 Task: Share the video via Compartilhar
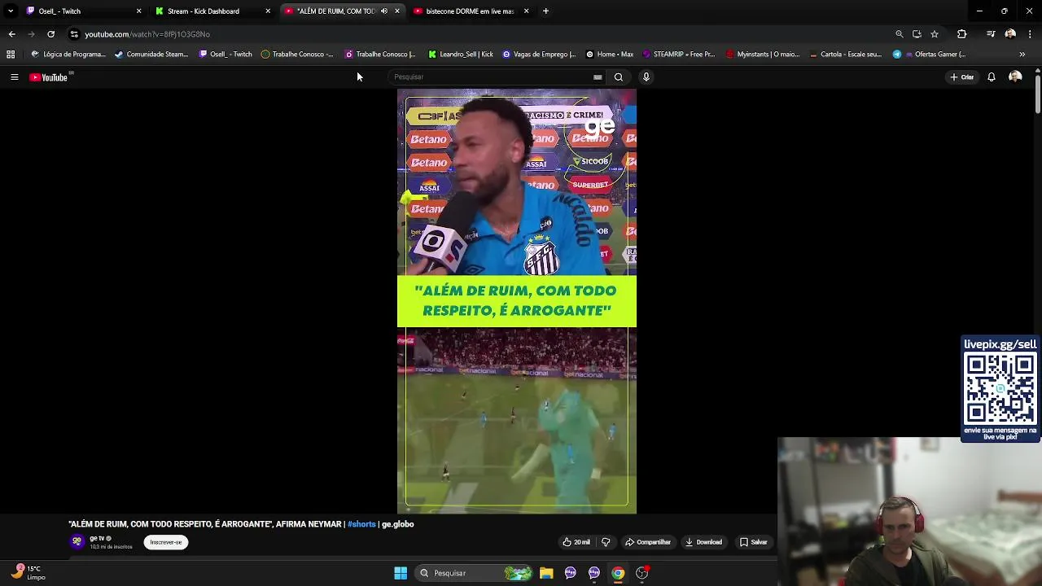(648, 542)
